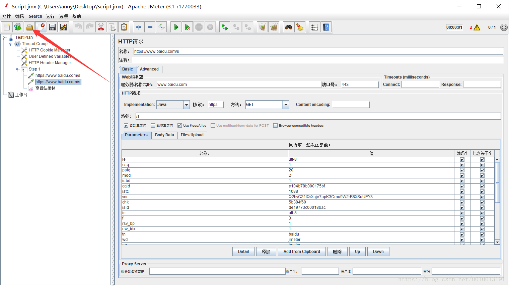The image size is (509, 286).
Task: Create a new test plan file
Action: point(7,27)
